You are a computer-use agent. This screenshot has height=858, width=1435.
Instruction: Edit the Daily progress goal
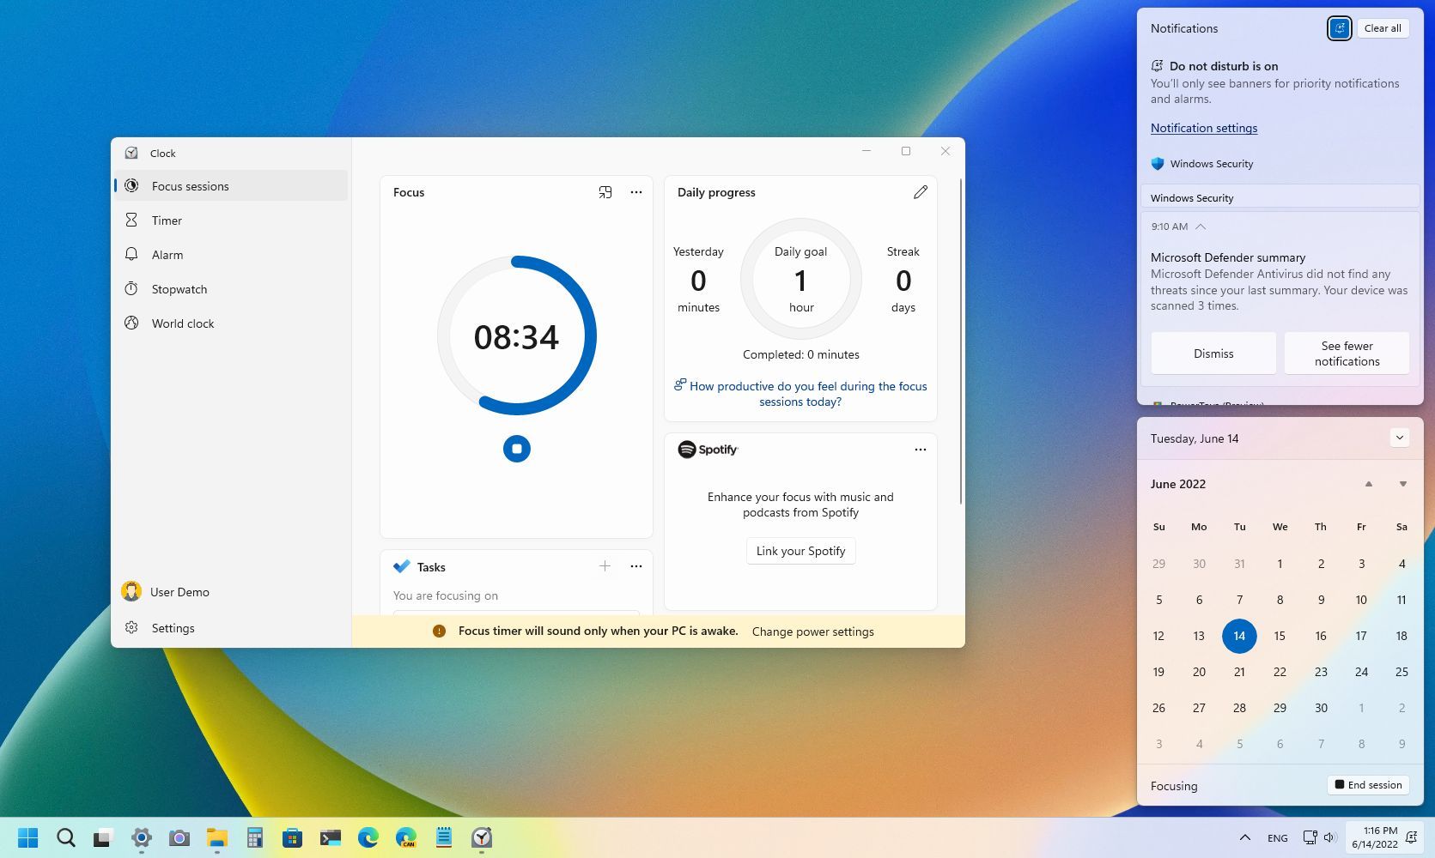click(921, 192)
